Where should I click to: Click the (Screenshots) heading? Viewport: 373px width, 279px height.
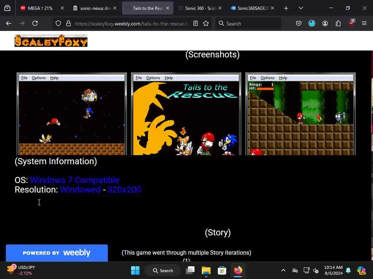[x=212, y=54]
